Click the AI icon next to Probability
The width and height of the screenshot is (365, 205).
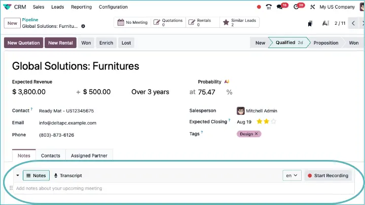click(227, 81)
